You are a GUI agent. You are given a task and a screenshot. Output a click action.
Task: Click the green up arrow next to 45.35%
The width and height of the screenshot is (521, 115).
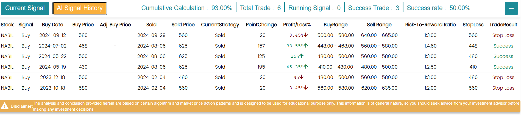(x=306, y=67)
